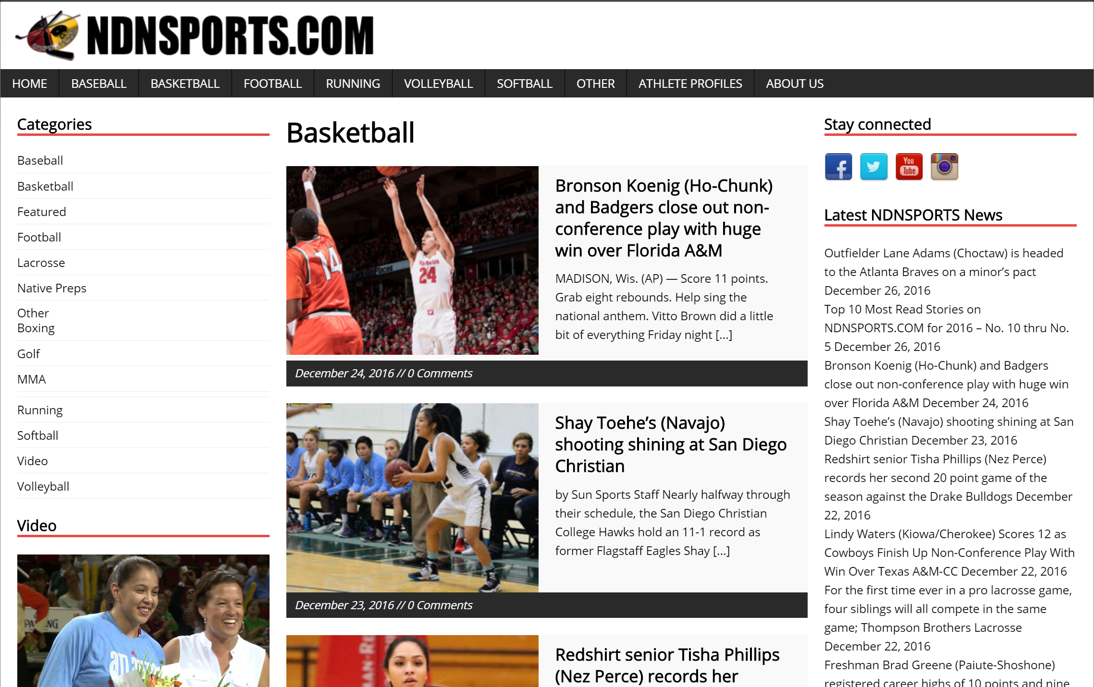The height and width of the screenshot is (687, 1094).
Task: Click December 23, 2016 article meta bar
Action: 547,605
